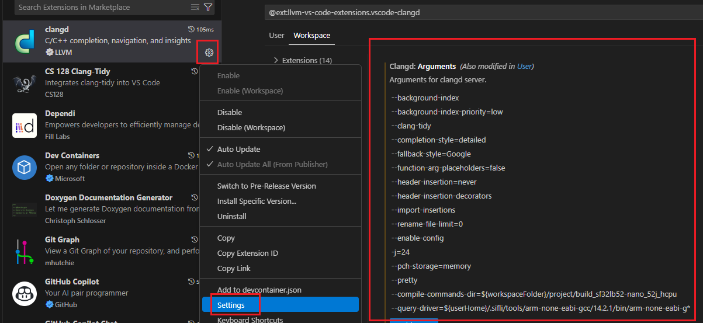
Task: Clear extensions search results icon
Action: point(195,7)
